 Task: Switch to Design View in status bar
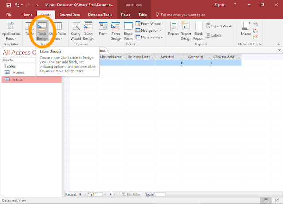point(277,200)
